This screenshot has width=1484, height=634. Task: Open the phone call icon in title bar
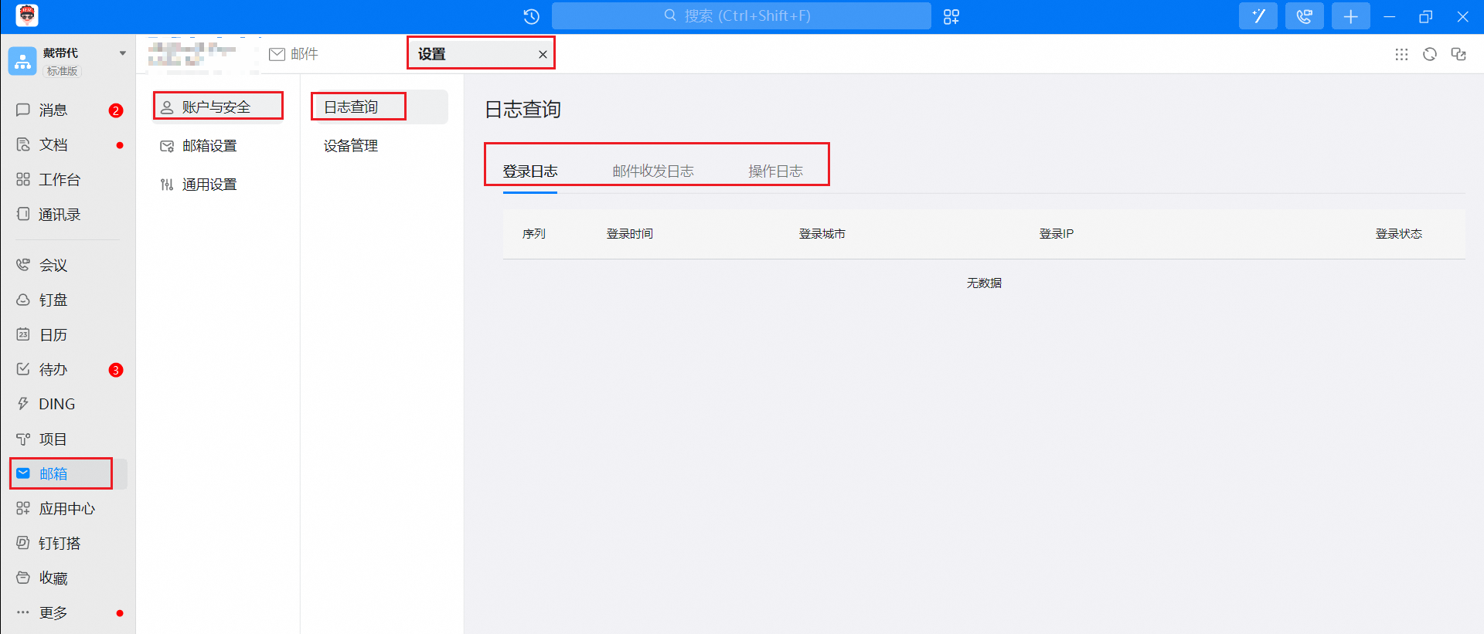[x=1304, y=16]
